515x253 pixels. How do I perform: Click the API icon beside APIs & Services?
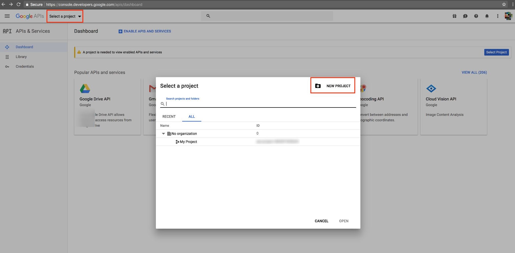click(7, 31)
